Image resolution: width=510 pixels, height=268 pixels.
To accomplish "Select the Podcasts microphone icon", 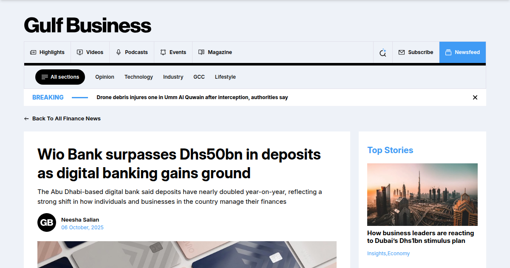I will click(118, 52).
